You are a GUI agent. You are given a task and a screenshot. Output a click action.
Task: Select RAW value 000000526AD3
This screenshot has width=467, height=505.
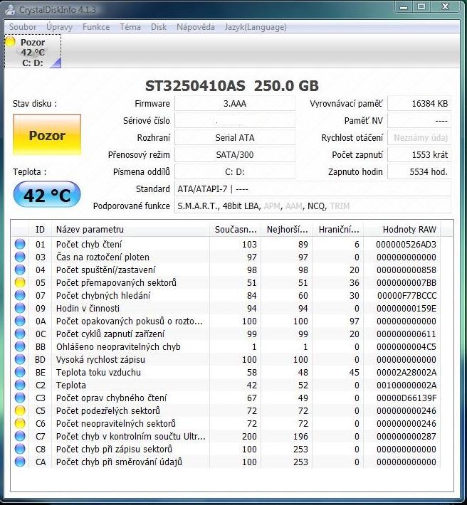406,245
